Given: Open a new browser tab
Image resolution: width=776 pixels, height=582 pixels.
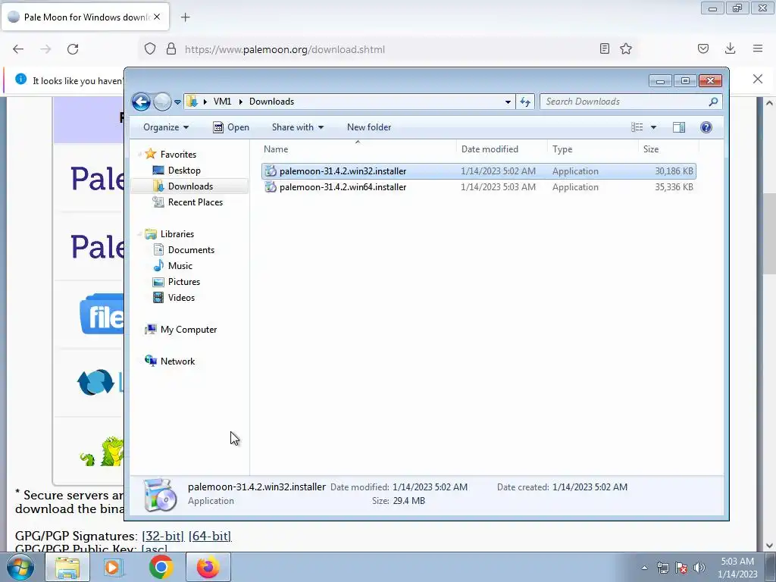Looking at the screenshot, I should point(185,17).
